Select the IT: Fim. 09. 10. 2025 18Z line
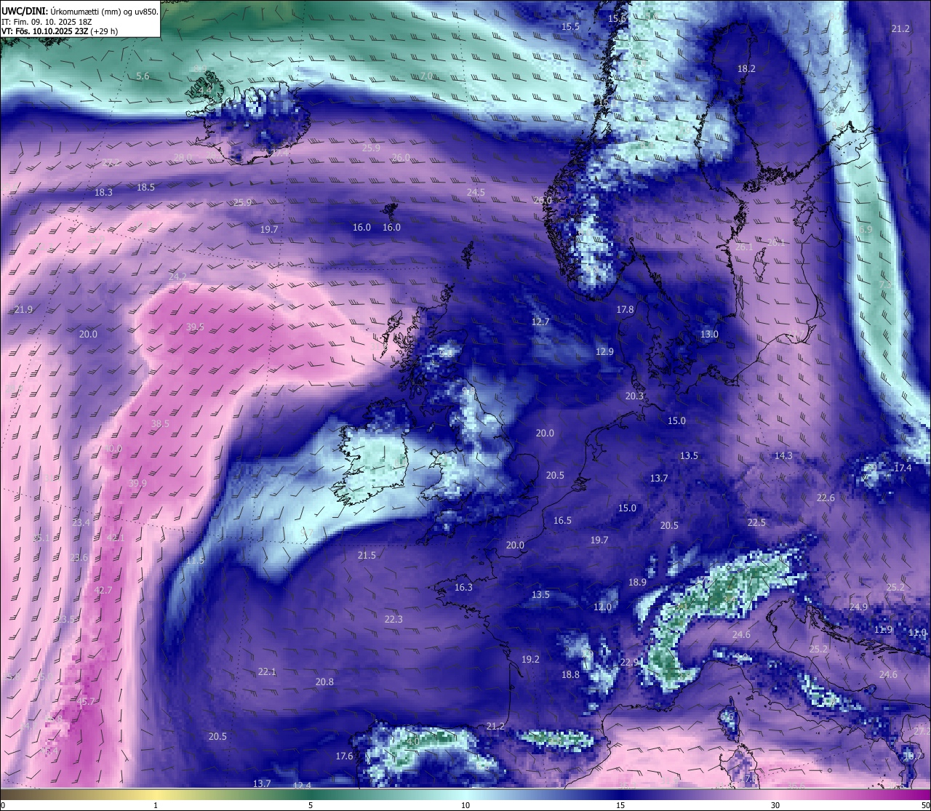 pyautogui.click(x=47, y=22)
